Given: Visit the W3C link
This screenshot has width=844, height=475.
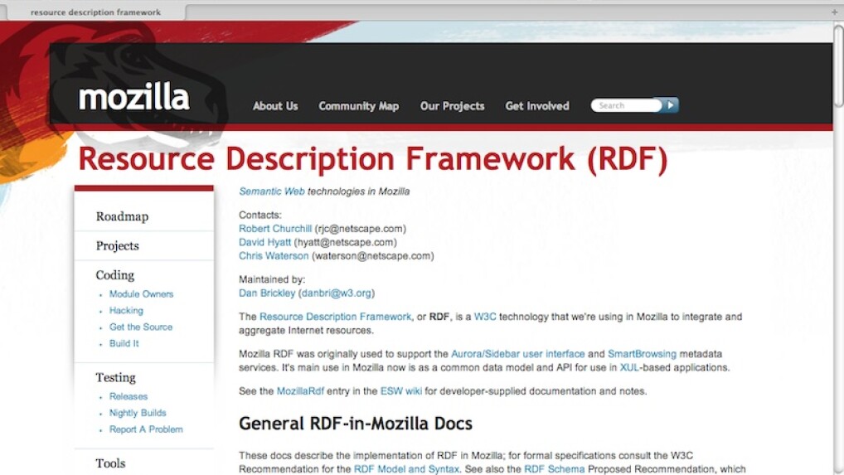Looking at the screenshot, I should [x=485, y=317].
